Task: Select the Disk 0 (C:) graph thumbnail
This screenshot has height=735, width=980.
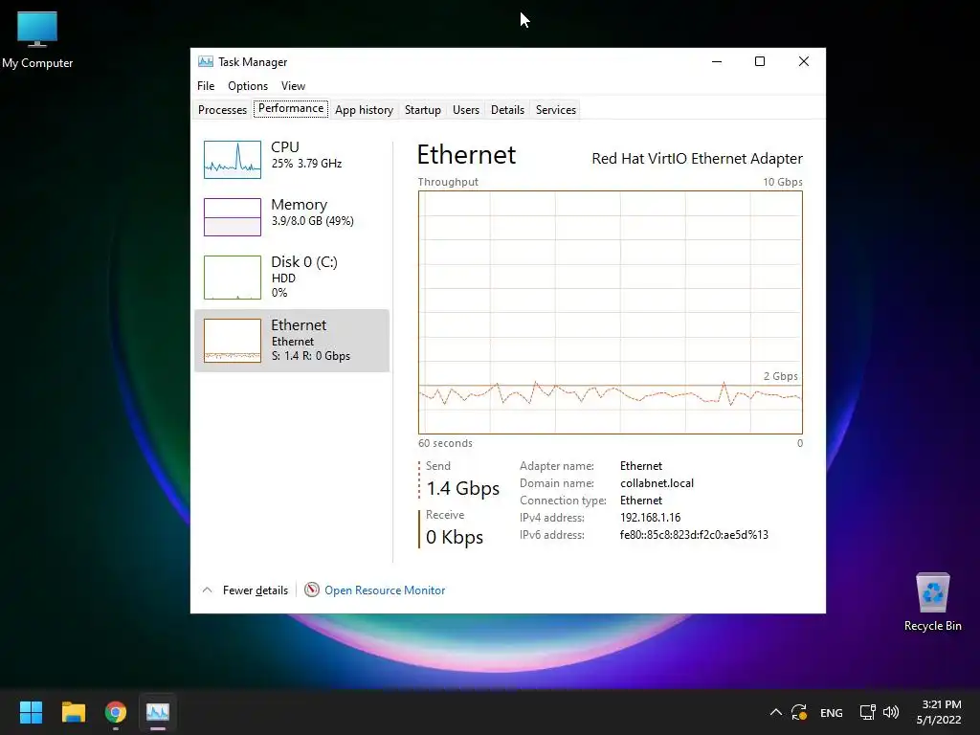Action: (233, 277)
